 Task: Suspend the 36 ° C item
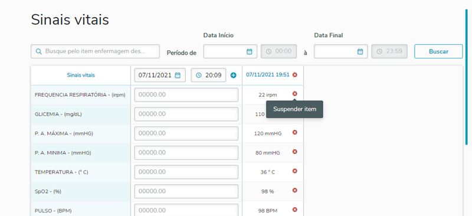point(294,171)
